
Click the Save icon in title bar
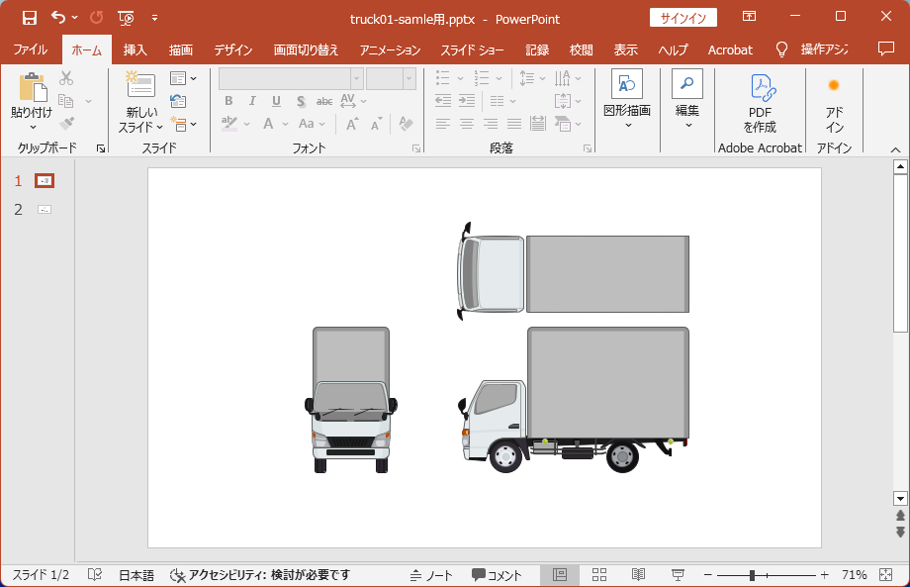pyautogui.click(x=29, y=18)
